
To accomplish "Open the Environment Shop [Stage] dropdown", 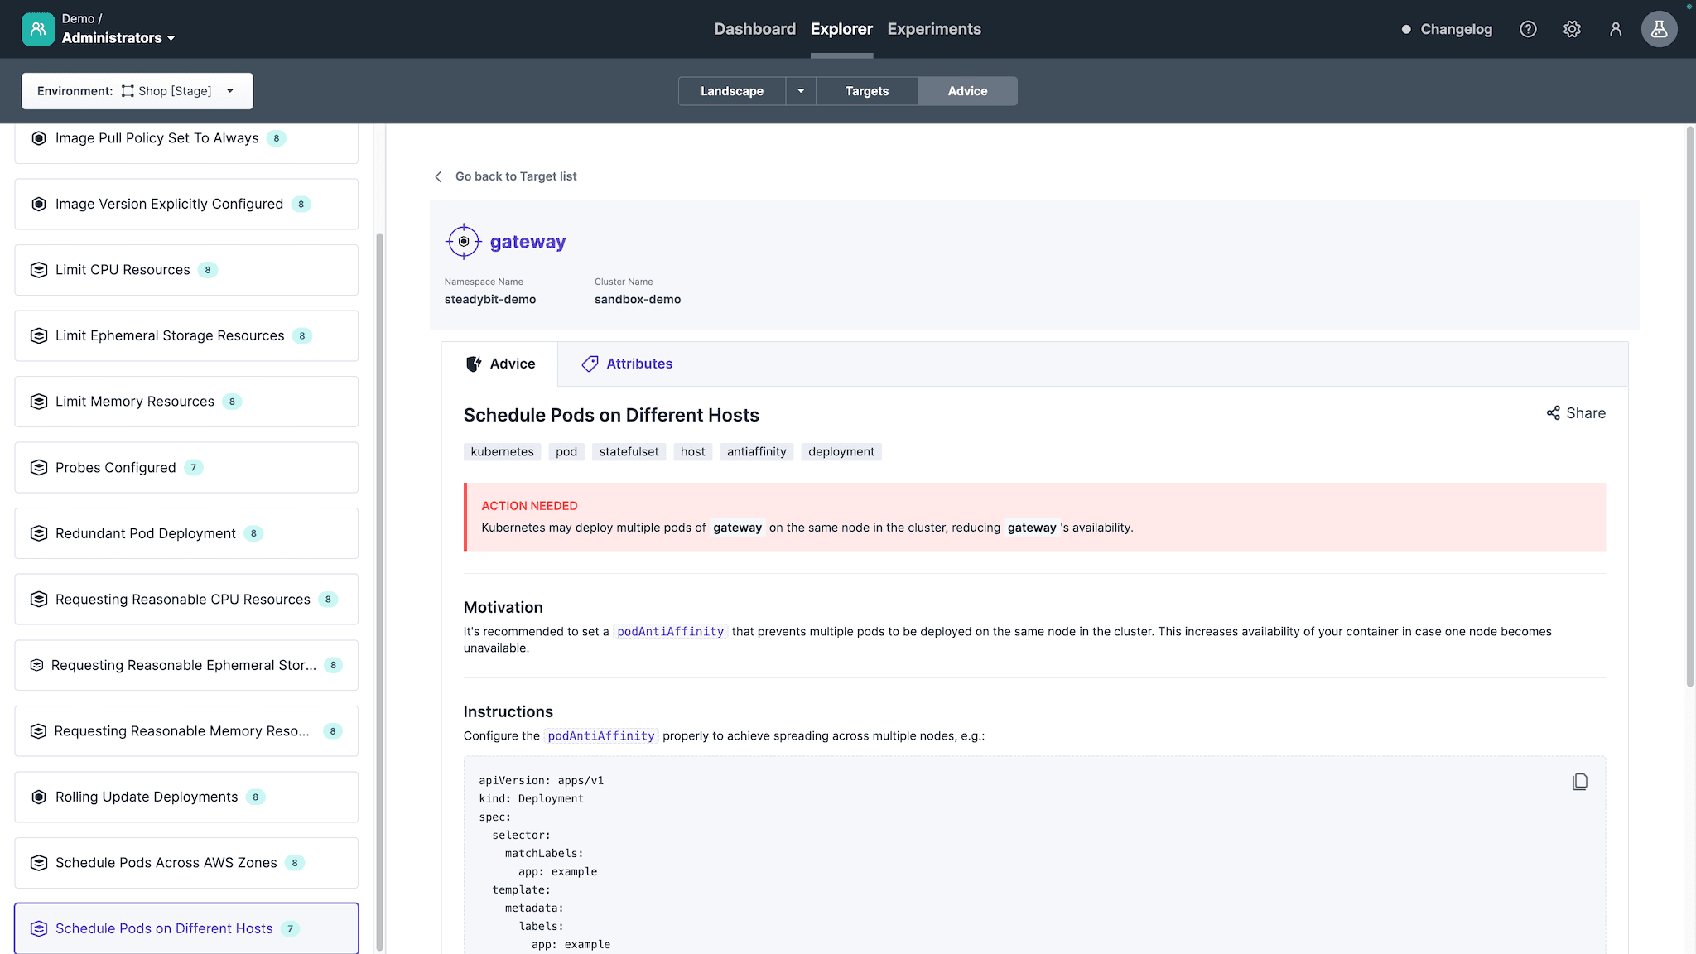I will (x=137, y=91).
